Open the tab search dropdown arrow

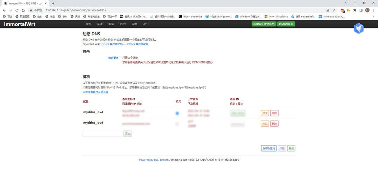point(346,3)
